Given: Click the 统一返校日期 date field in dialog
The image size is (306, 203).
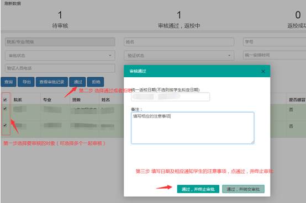Looking at the screenshot, I should (171, 97).
